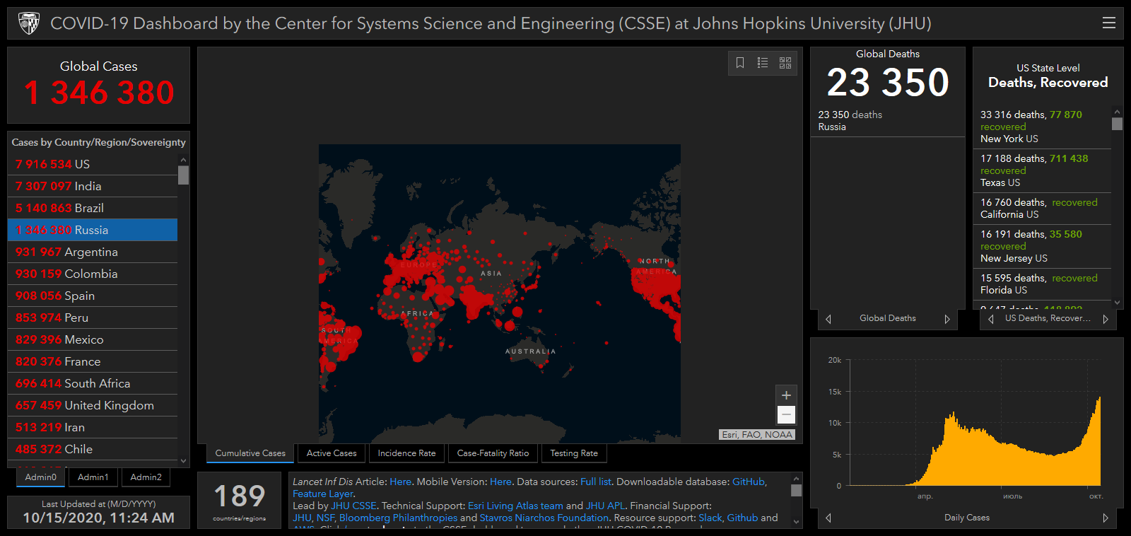Select the Admin2 tab
1131x536 pixels.
(x=146, y=477)
